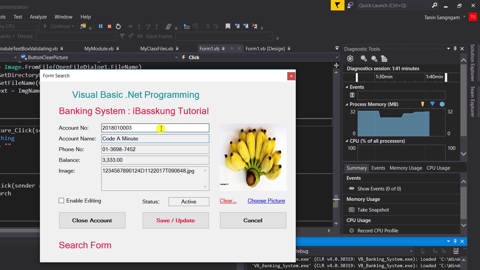Open the Tanin Sangngam account dropdown
This screenshot has height=270, width=480.
click(464, 17)
